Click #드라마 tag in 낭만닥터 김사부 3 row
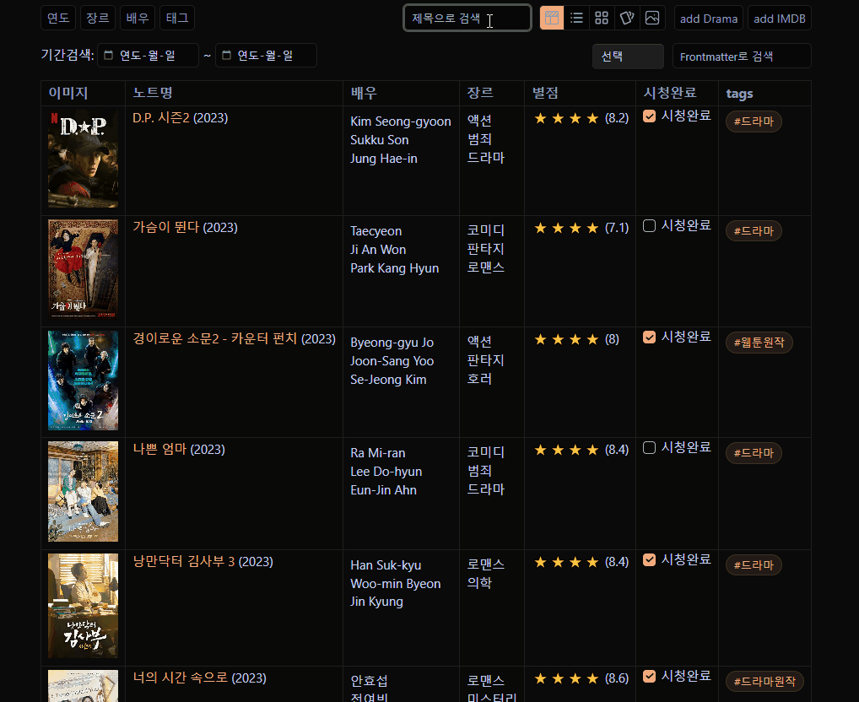Screen dimensions: 859x702 pos(754,565)
